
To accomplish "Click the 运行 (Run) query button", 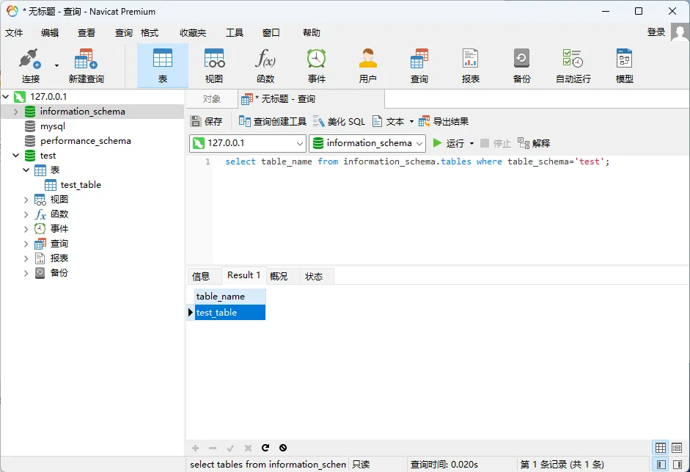I will click(x=448, y=143).
